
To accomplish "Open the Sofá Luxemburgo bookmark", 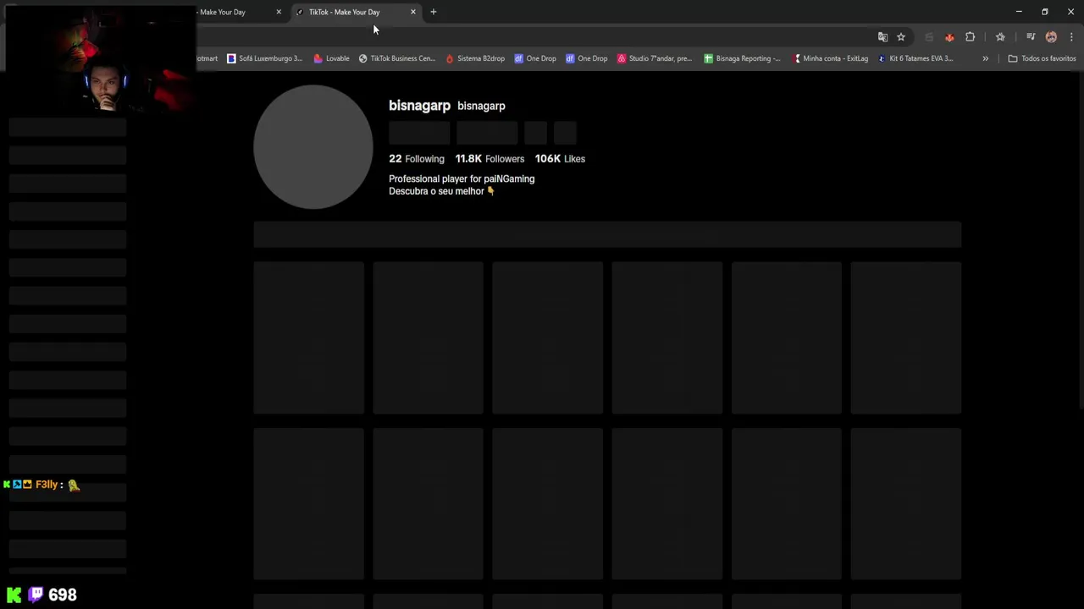I will [264, 58].
